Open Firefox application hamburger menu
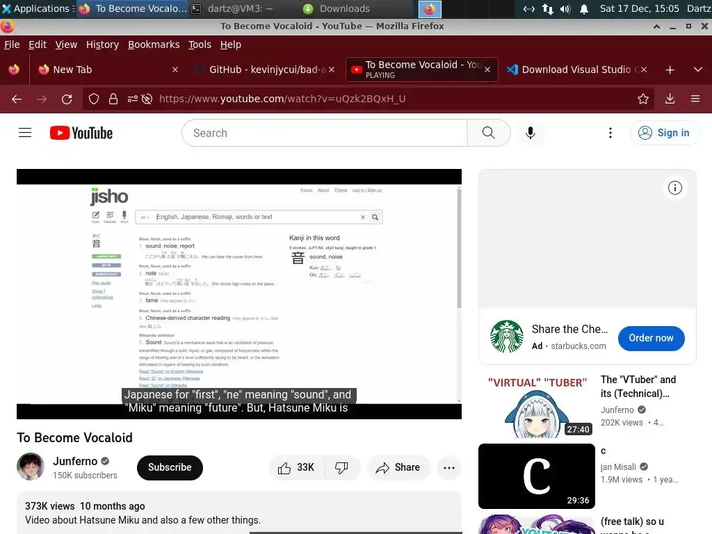 [x=695, y=99]
